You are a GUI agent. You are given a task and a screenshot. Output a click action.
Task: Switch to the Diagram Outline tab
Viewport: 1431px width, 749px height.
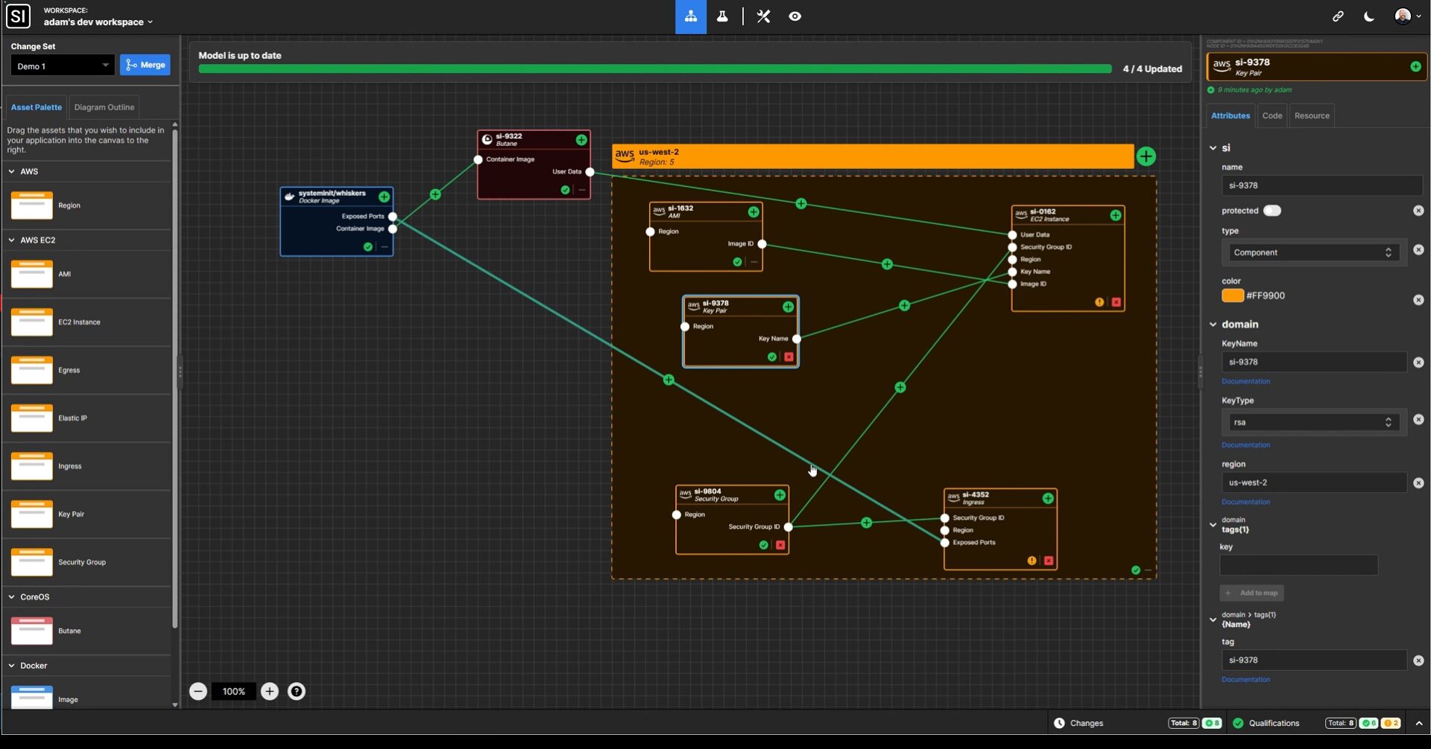pyautogui.click(x=104, y=107)
